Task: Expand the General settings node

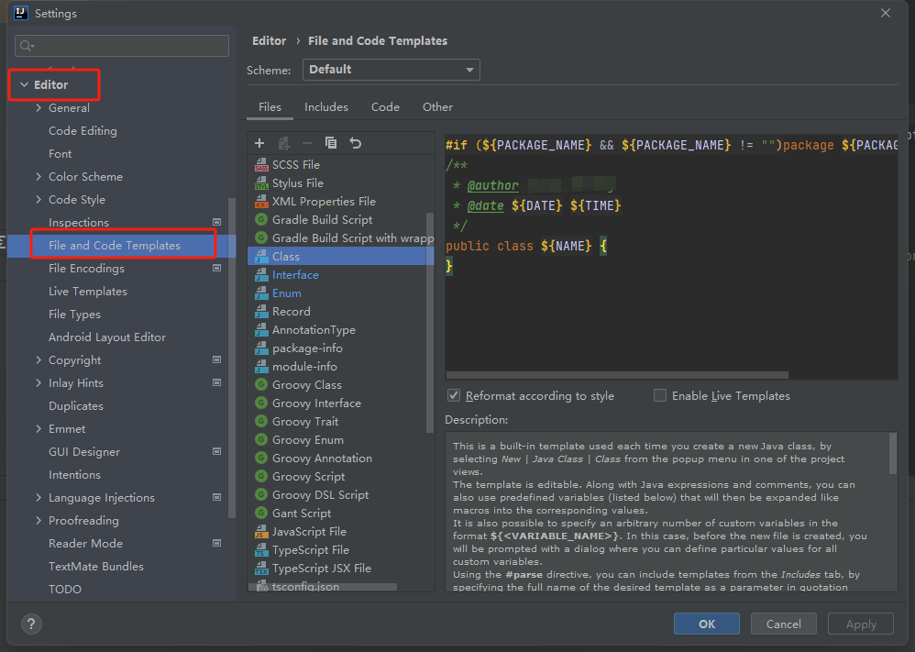Action: pyautogui.click(x=39, y=108)
